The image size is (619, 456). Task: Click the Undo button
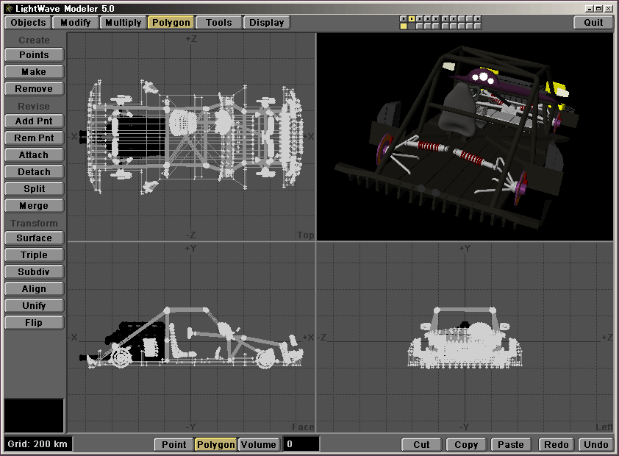point(595,444)
